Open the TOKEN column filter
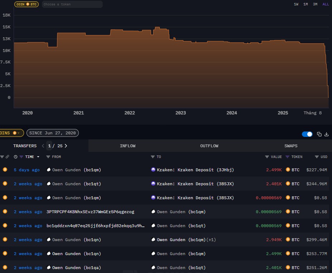The width and height of the screenshot is (332, 273). click(x=287, y=157)
